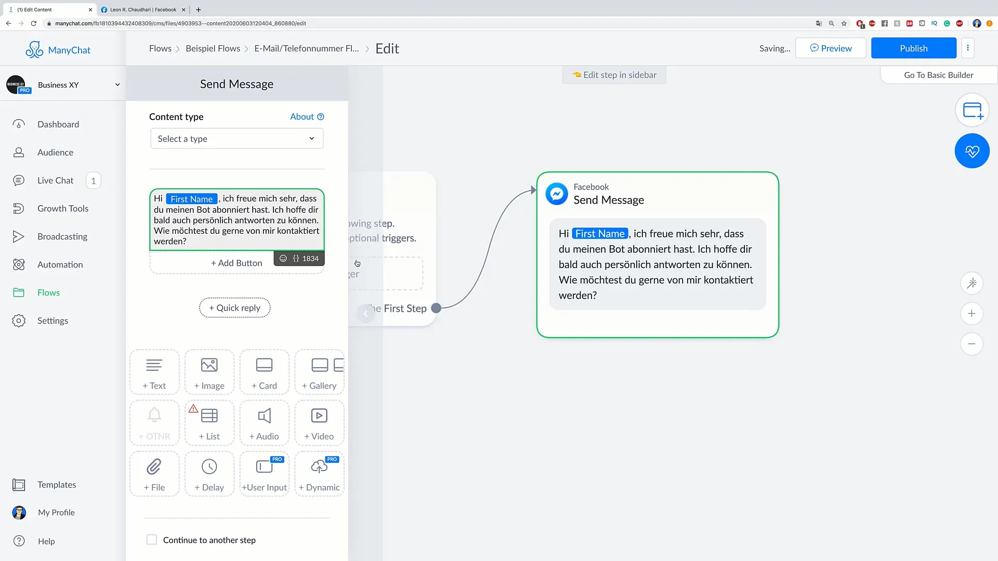Open the three-dot more options menu
Image resolution: width=998 pixels, height=561 pixels.
(968, 48)
